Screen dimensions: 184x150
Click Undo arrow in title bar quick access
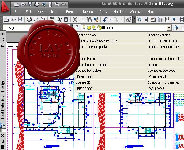(x=57, y=5)
